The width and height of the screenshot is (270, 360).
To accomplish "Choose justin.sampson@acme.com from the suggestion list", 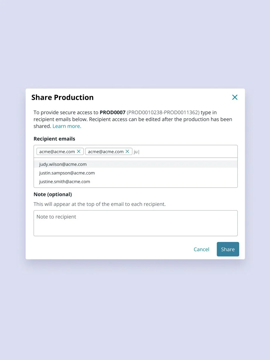I will tap(67, 173).
